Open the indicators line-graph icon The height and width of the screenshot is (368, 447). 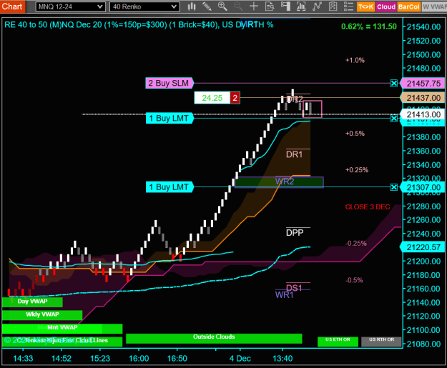pos(317,6)
